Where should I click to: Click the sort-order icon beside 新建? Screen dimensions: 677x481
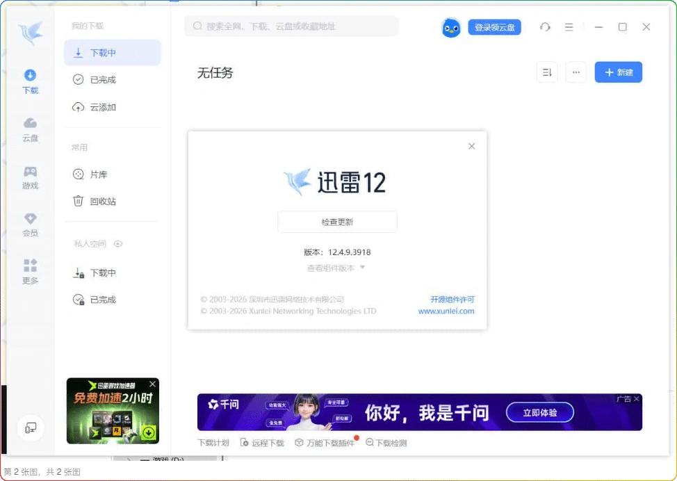point(547,72)
